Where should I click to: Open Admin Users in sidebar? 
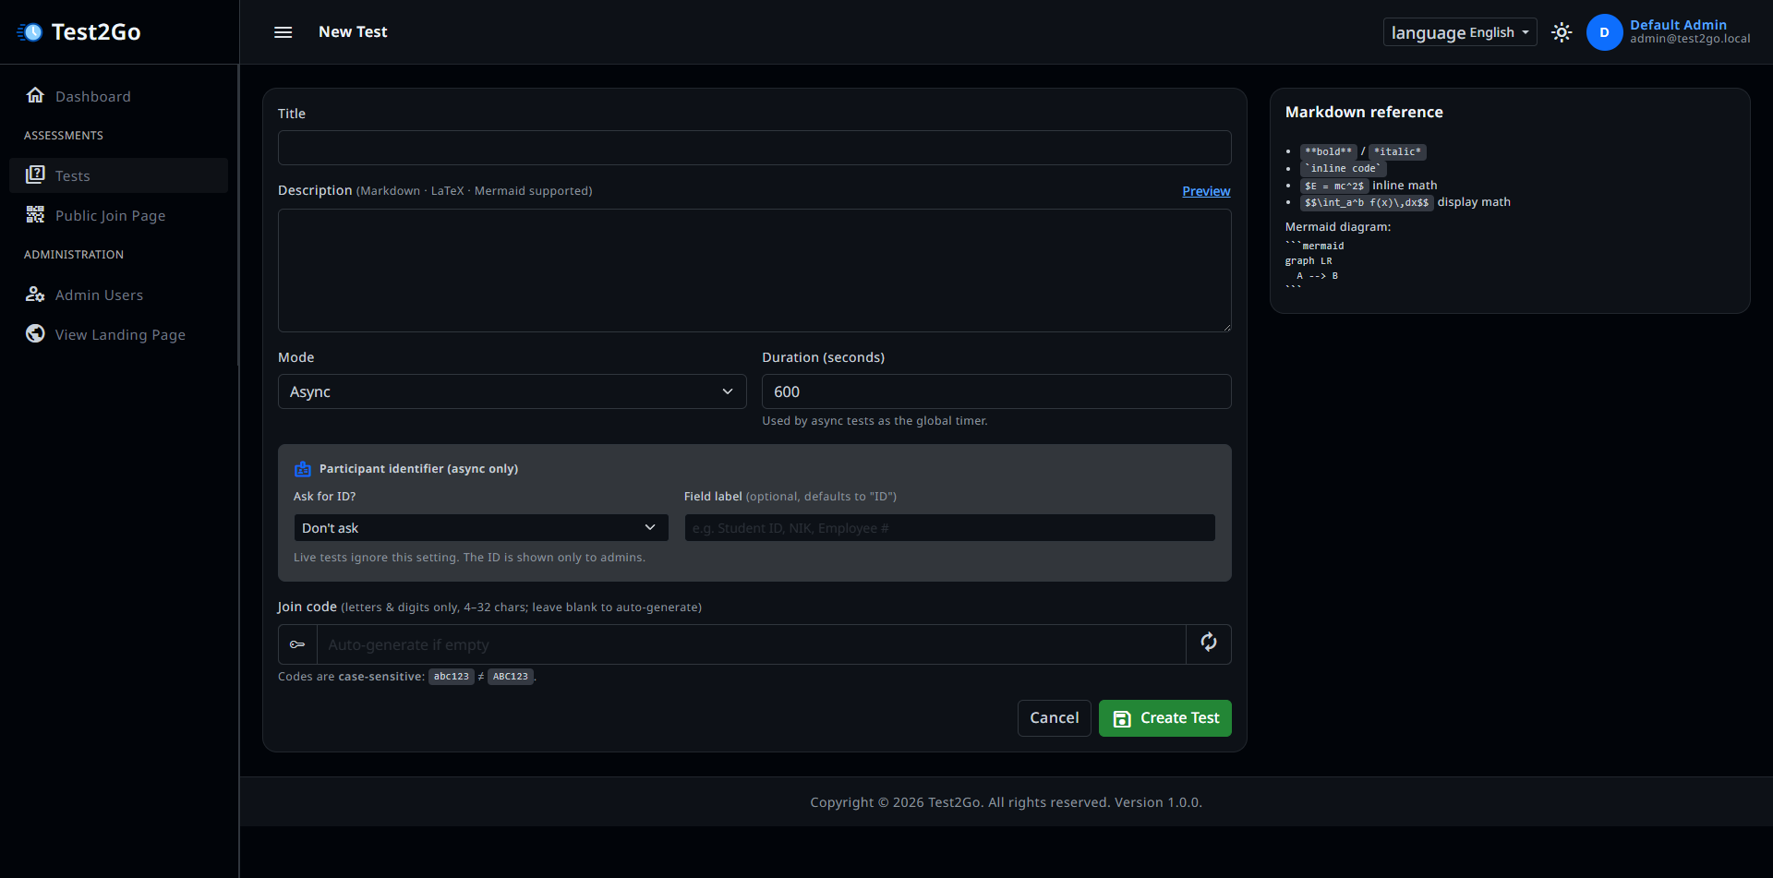pos(118,295)
